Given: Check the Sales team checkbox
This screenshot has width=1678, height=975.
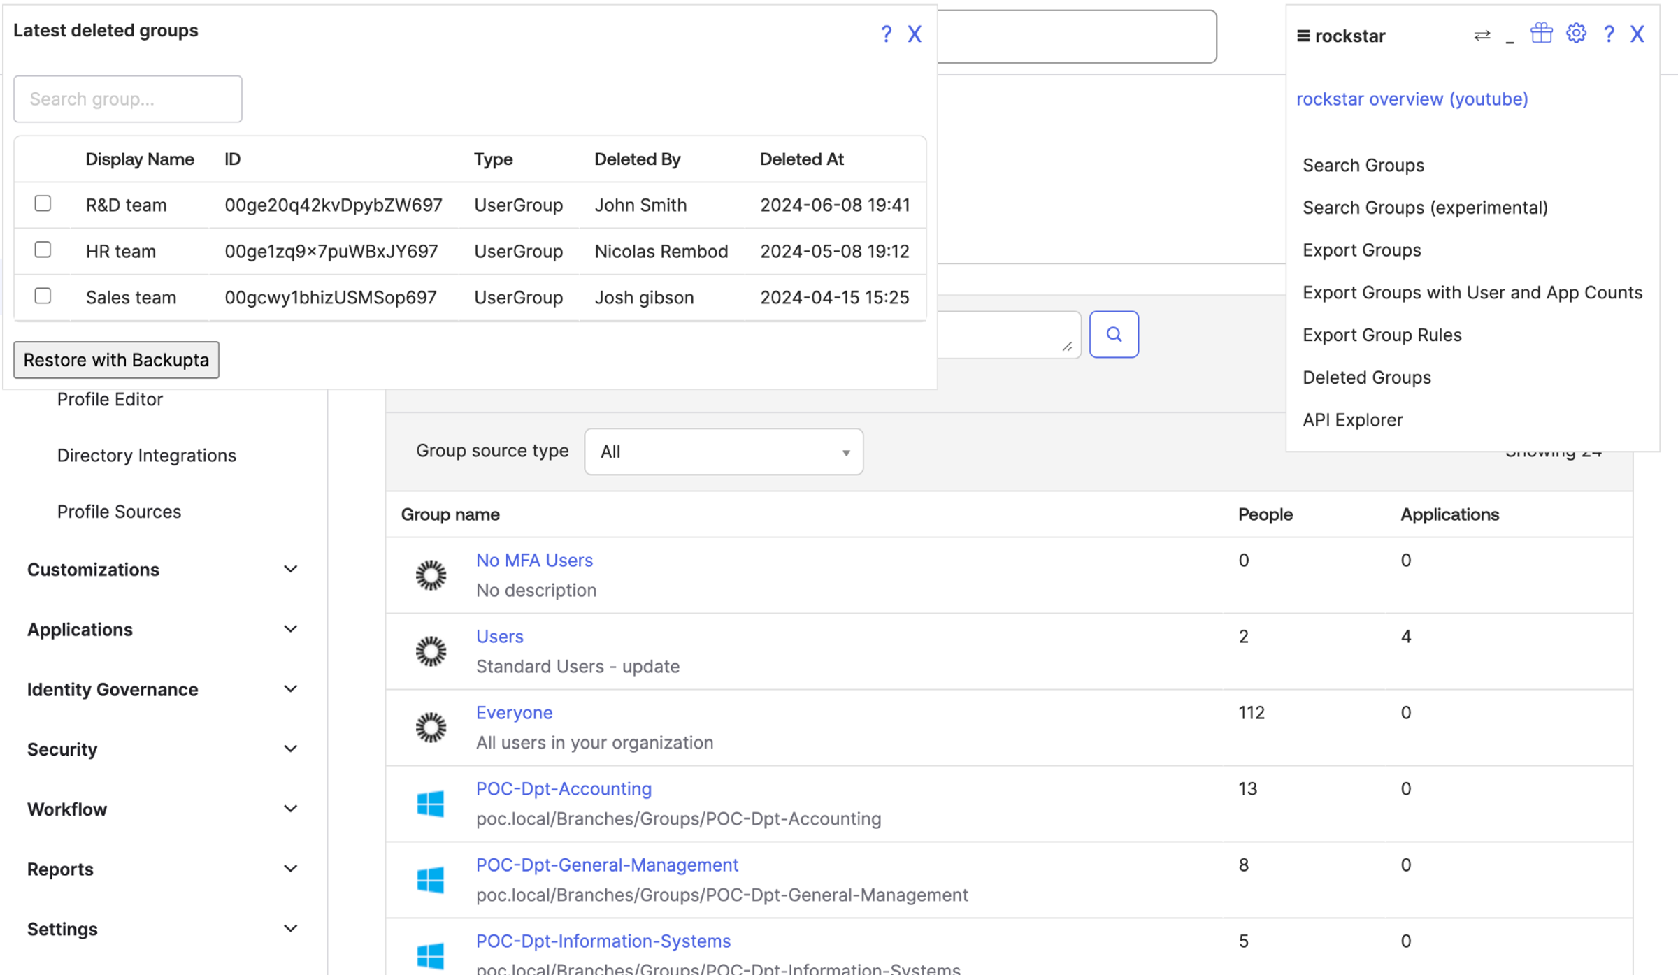Looking at the screenshot, I should coord(43,296).
